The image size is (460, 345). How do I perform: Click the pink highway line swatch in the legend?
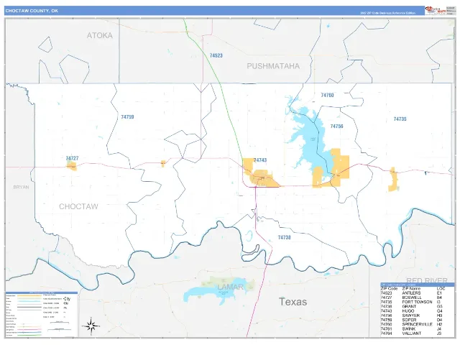[x=29, y=329]
